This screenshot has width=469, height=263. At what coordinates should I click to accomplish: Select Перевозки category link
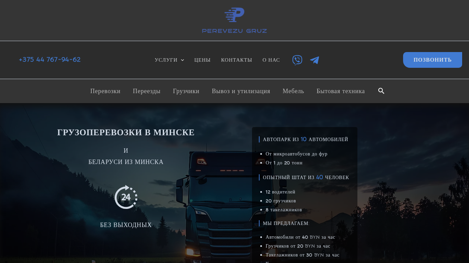[x=105, y=91]
